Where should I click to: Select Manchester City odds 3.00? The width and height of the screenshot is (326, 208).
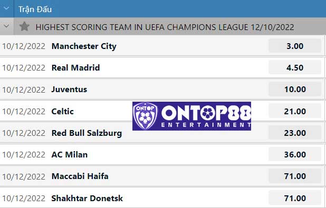[x=295, y=46]
